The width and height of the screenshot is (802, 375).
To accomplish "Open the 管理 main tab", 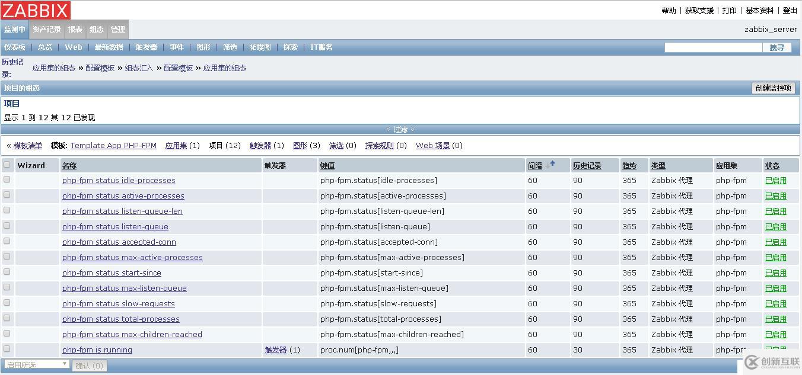I will (118, 30).
